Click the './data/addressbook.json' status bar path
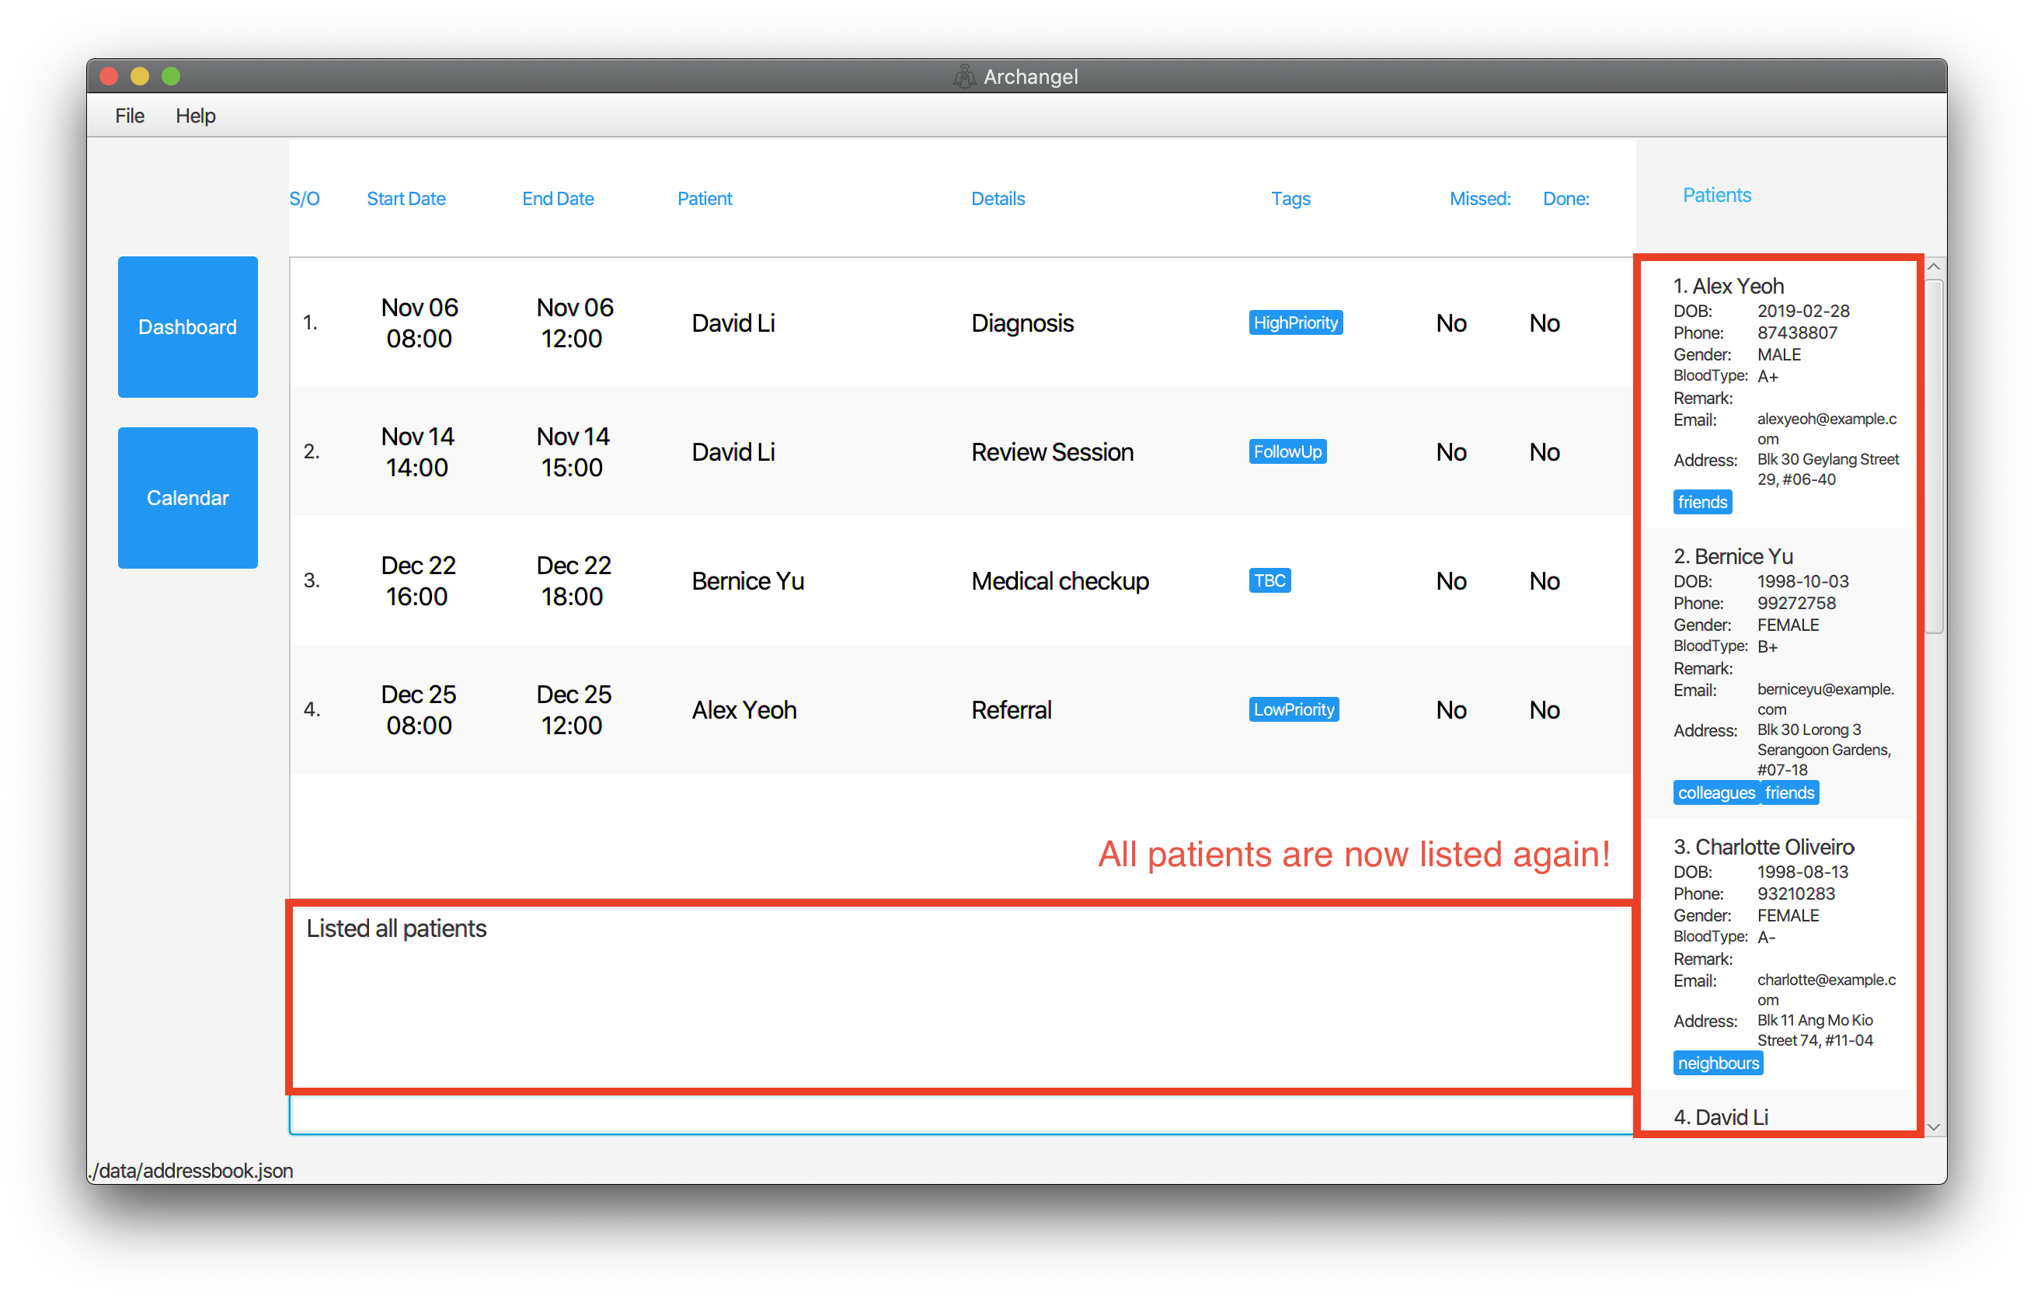 coord(191,1172)
